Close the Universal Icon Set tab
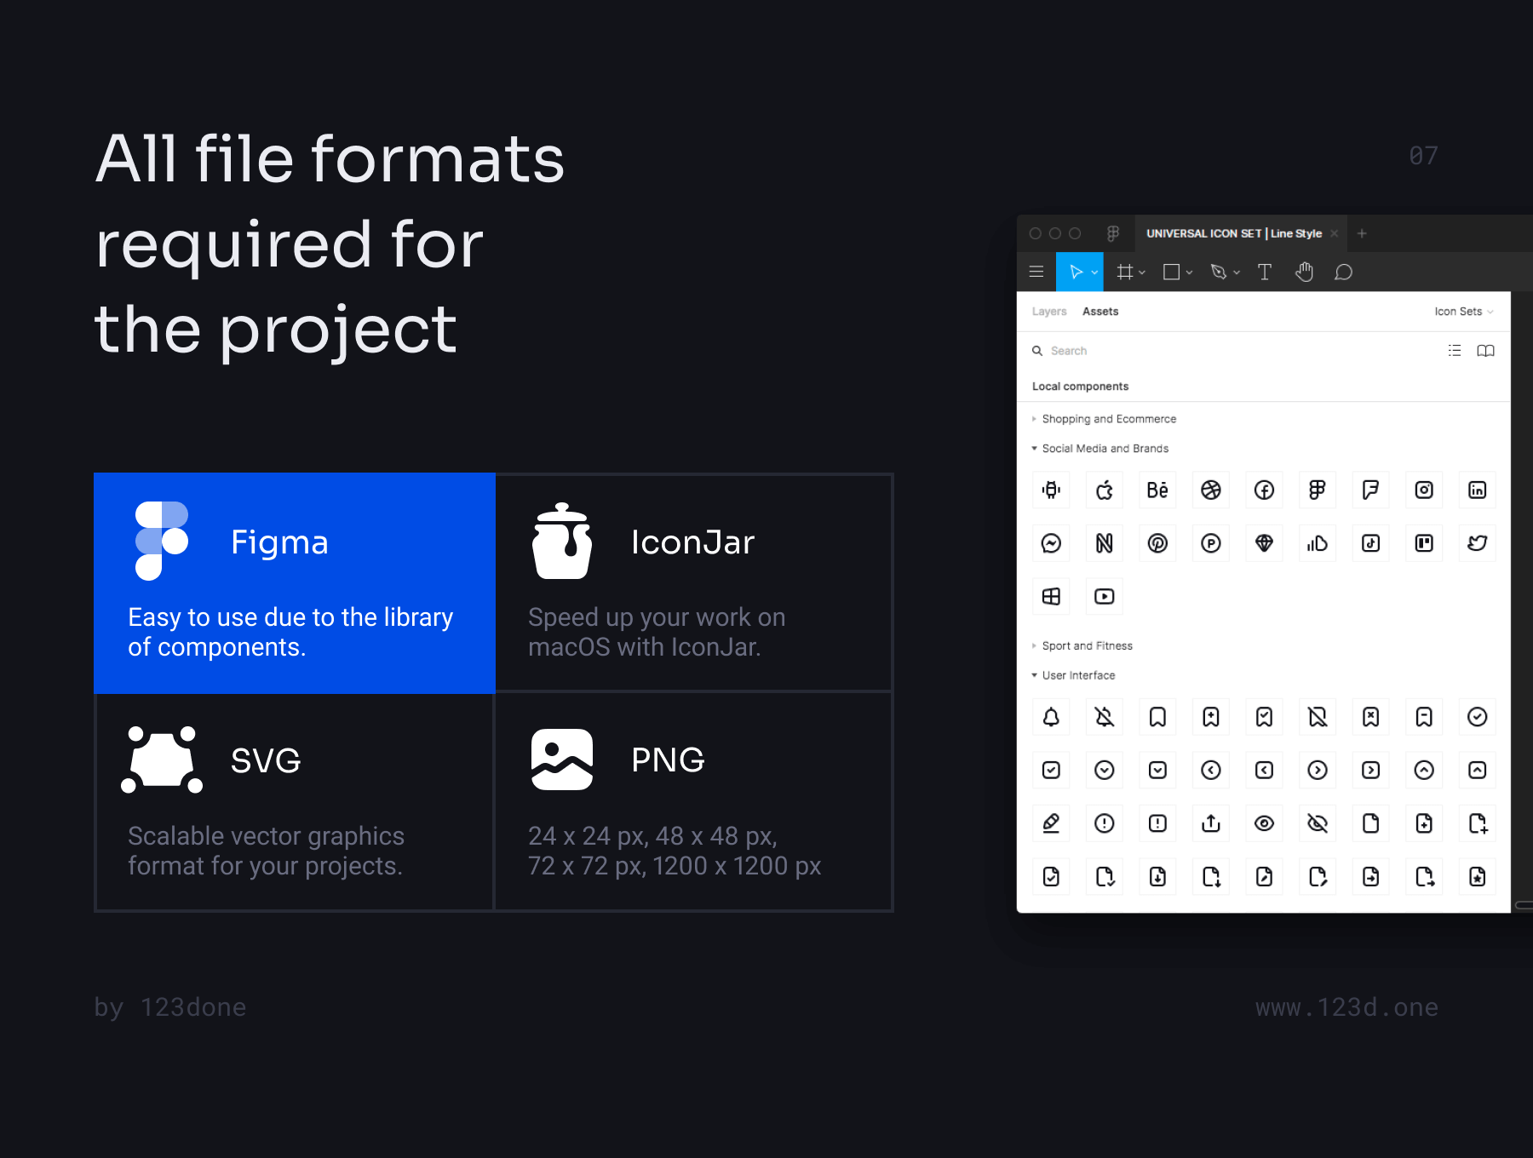The width and height of the screenshot is (1533, 1158). [1335, 233]
